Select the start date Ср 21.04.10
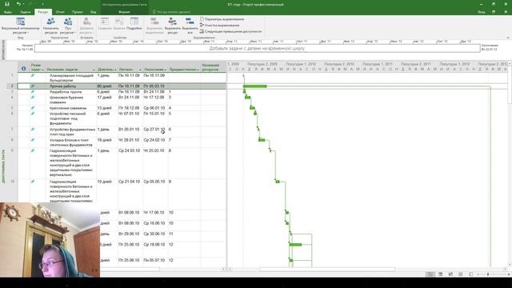This screenshot has height=288, width=512. 129,182
